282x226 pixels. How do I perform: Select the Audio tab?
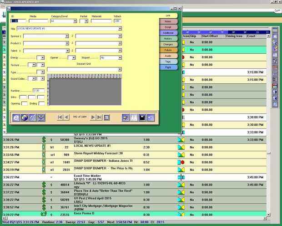pos(168,56)
